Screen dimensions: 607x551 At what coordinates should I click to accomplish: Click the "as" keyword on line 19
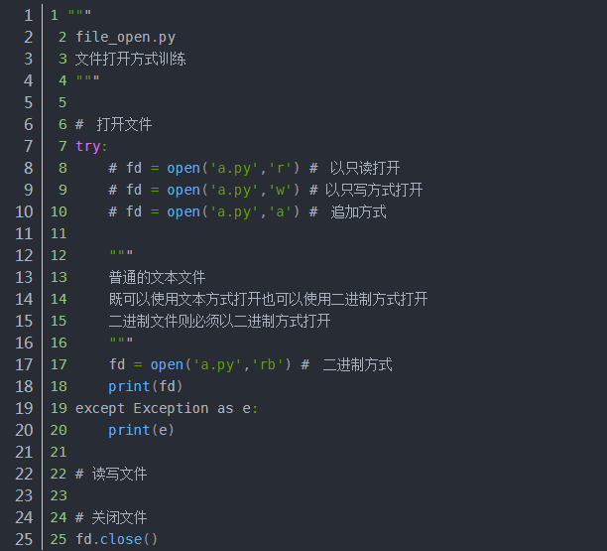[225, 408]
